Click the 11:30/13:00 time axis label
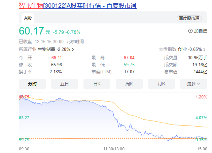Image resolution: width=212 pixels, height=153 pixels. [x=114, y=149]
